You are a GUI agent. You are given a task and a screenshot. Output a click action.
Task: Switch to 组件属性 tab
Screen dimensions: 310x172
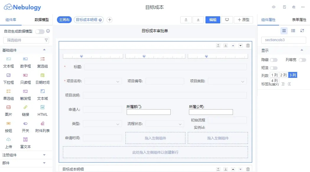268,20
